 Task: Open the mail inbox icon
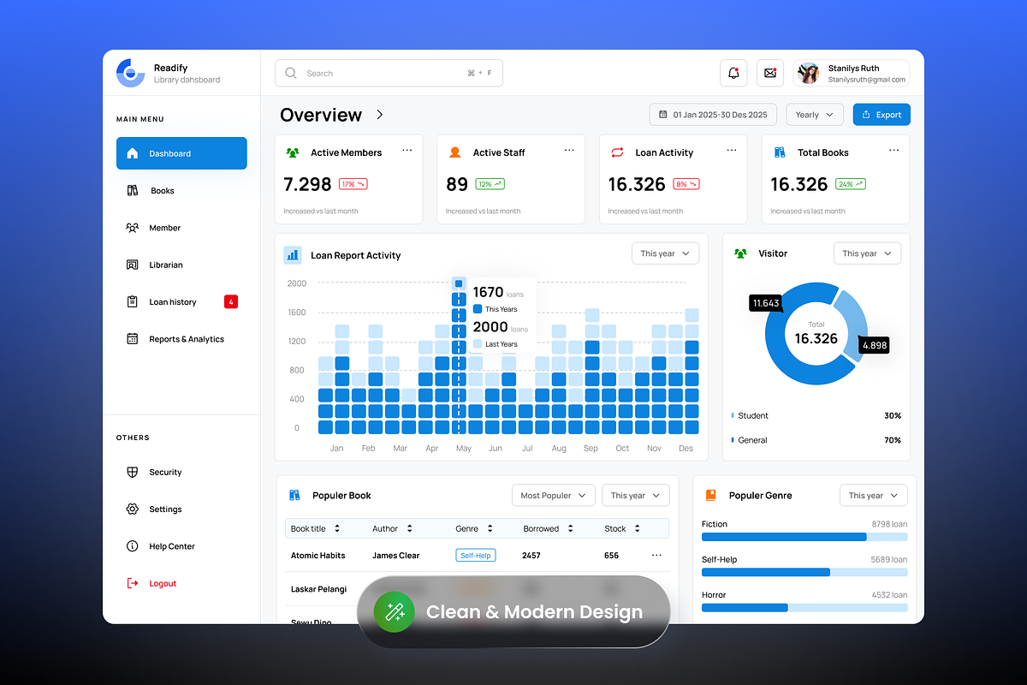770,73
